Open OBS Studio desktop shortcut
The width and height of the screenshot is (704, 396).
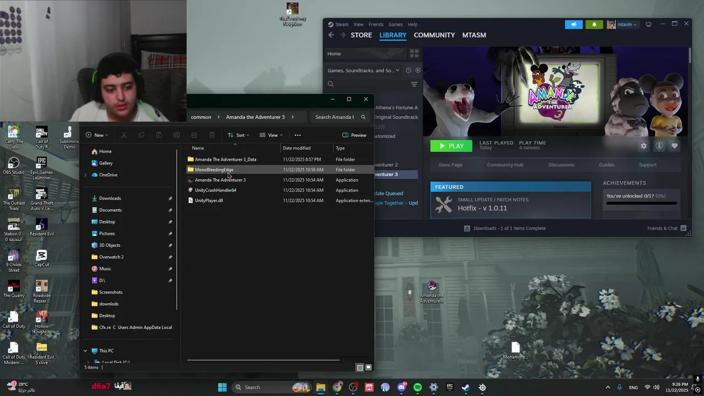(x=14, y=166)
